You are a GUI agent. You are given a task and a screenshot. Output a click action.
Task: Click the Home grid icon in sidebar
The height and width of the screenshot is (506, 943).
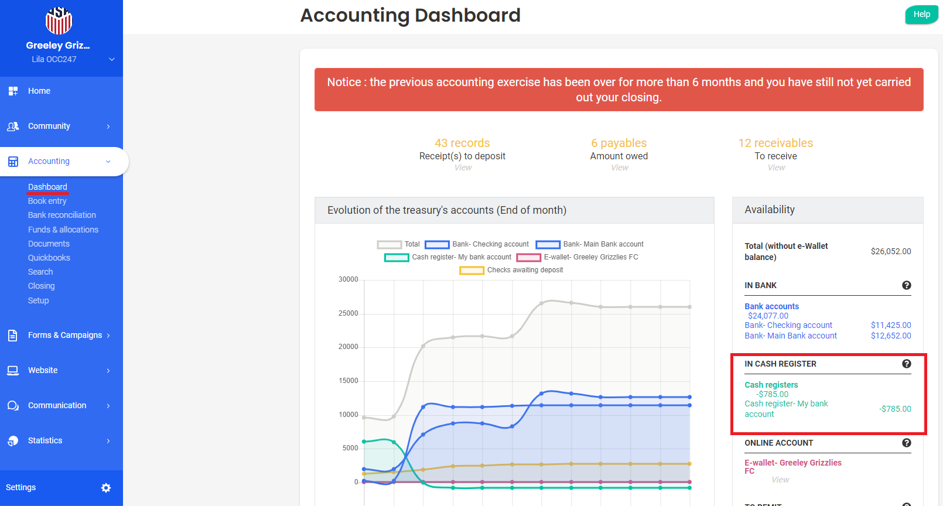[x=13, y=91]
